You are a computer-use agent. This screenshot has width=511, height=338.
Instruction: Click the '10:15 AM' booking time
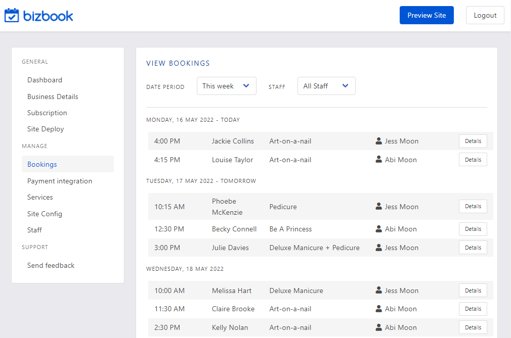point(169,207)
